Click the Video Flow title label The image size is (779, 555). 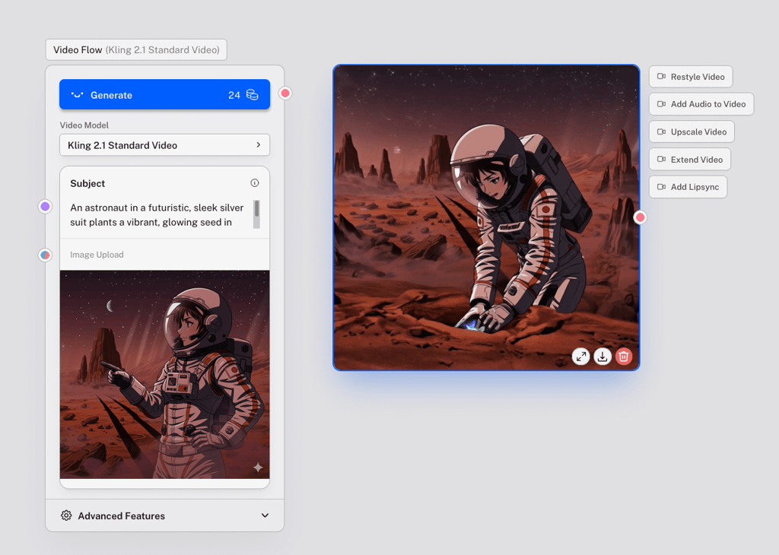click(x=136, y=49)
